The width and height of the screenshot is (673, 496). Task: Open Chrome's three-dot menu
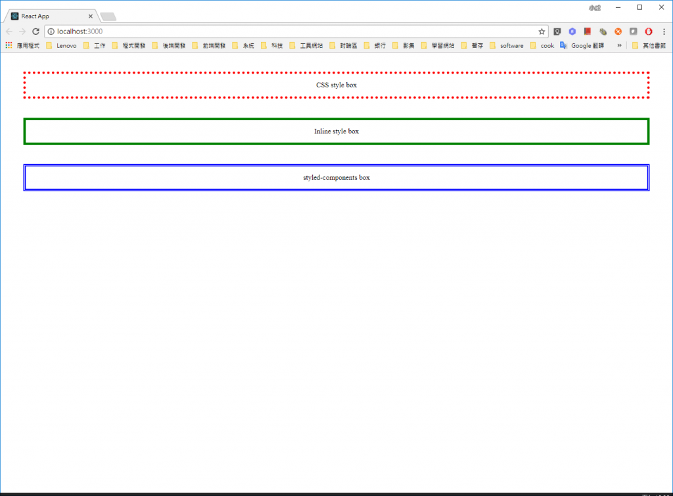coord(664,32)
